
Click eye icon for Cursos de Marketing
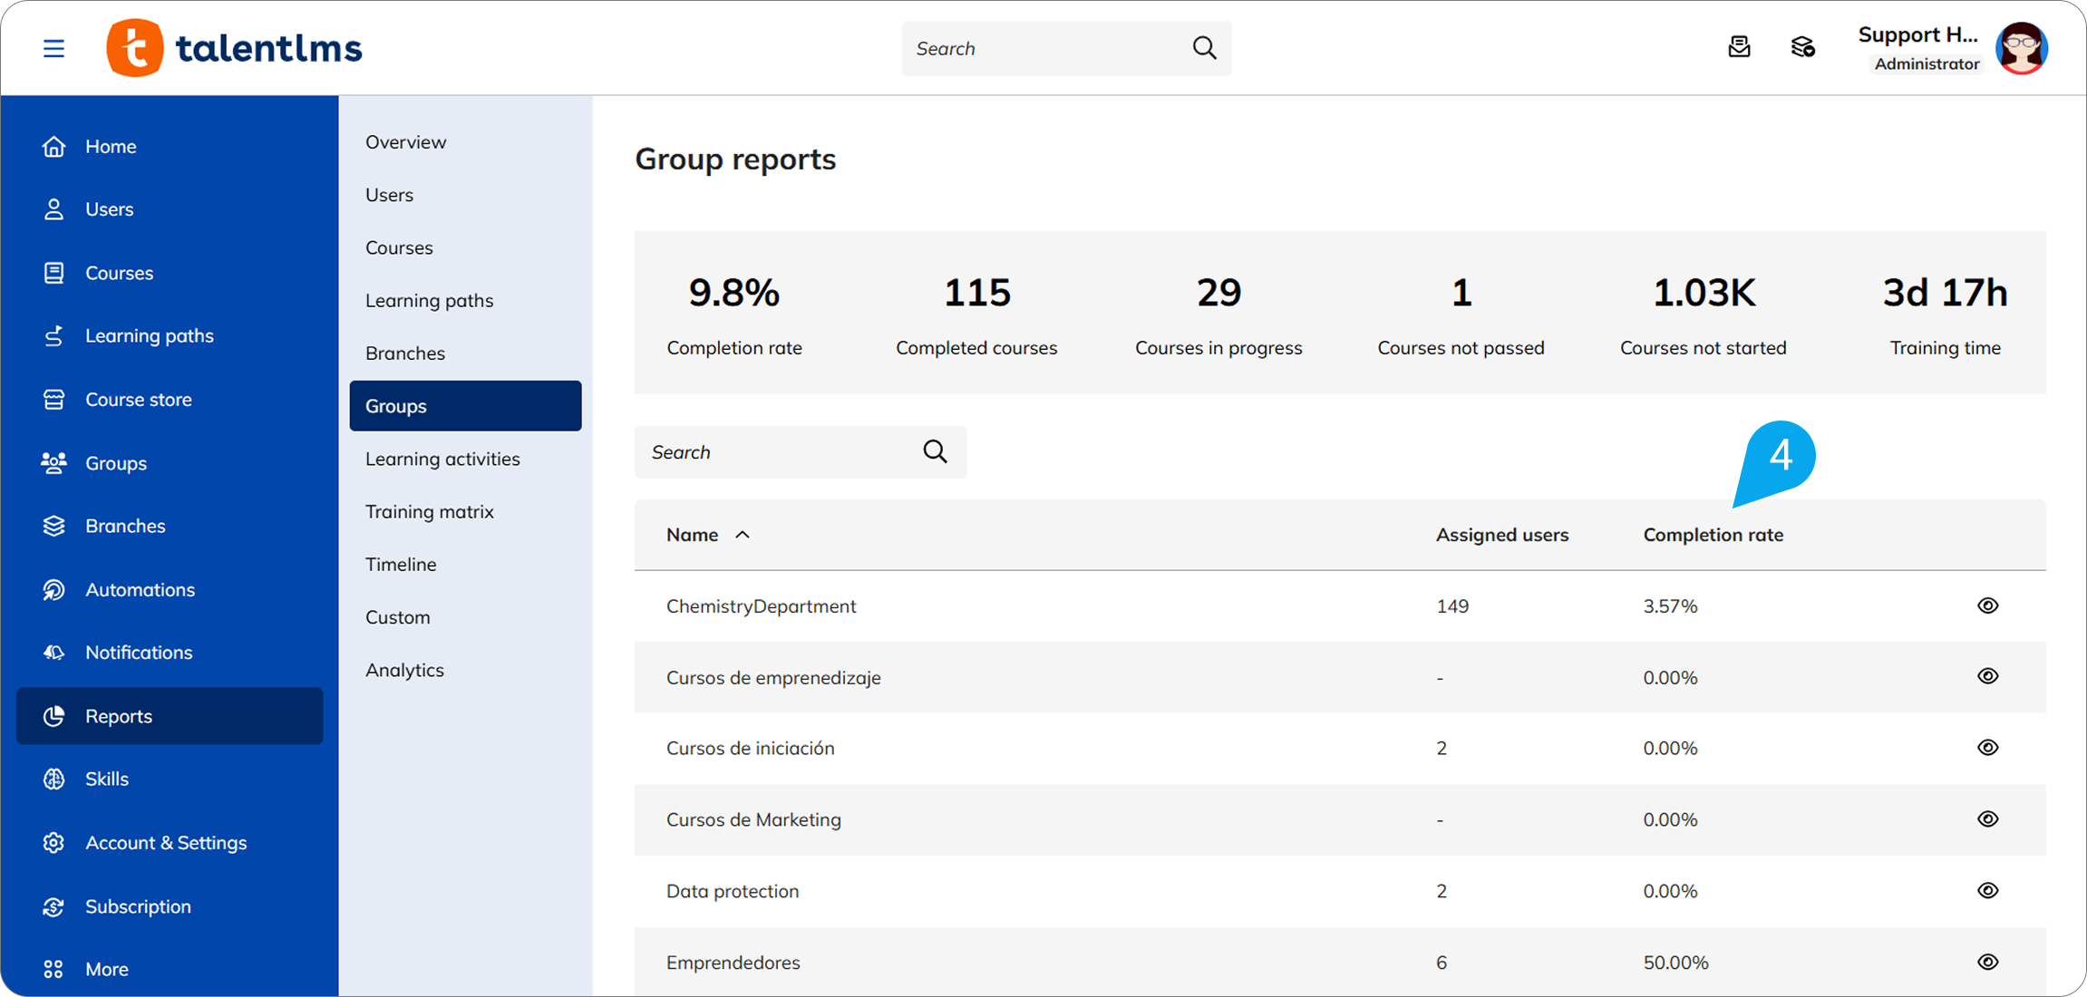[1987, 819]
